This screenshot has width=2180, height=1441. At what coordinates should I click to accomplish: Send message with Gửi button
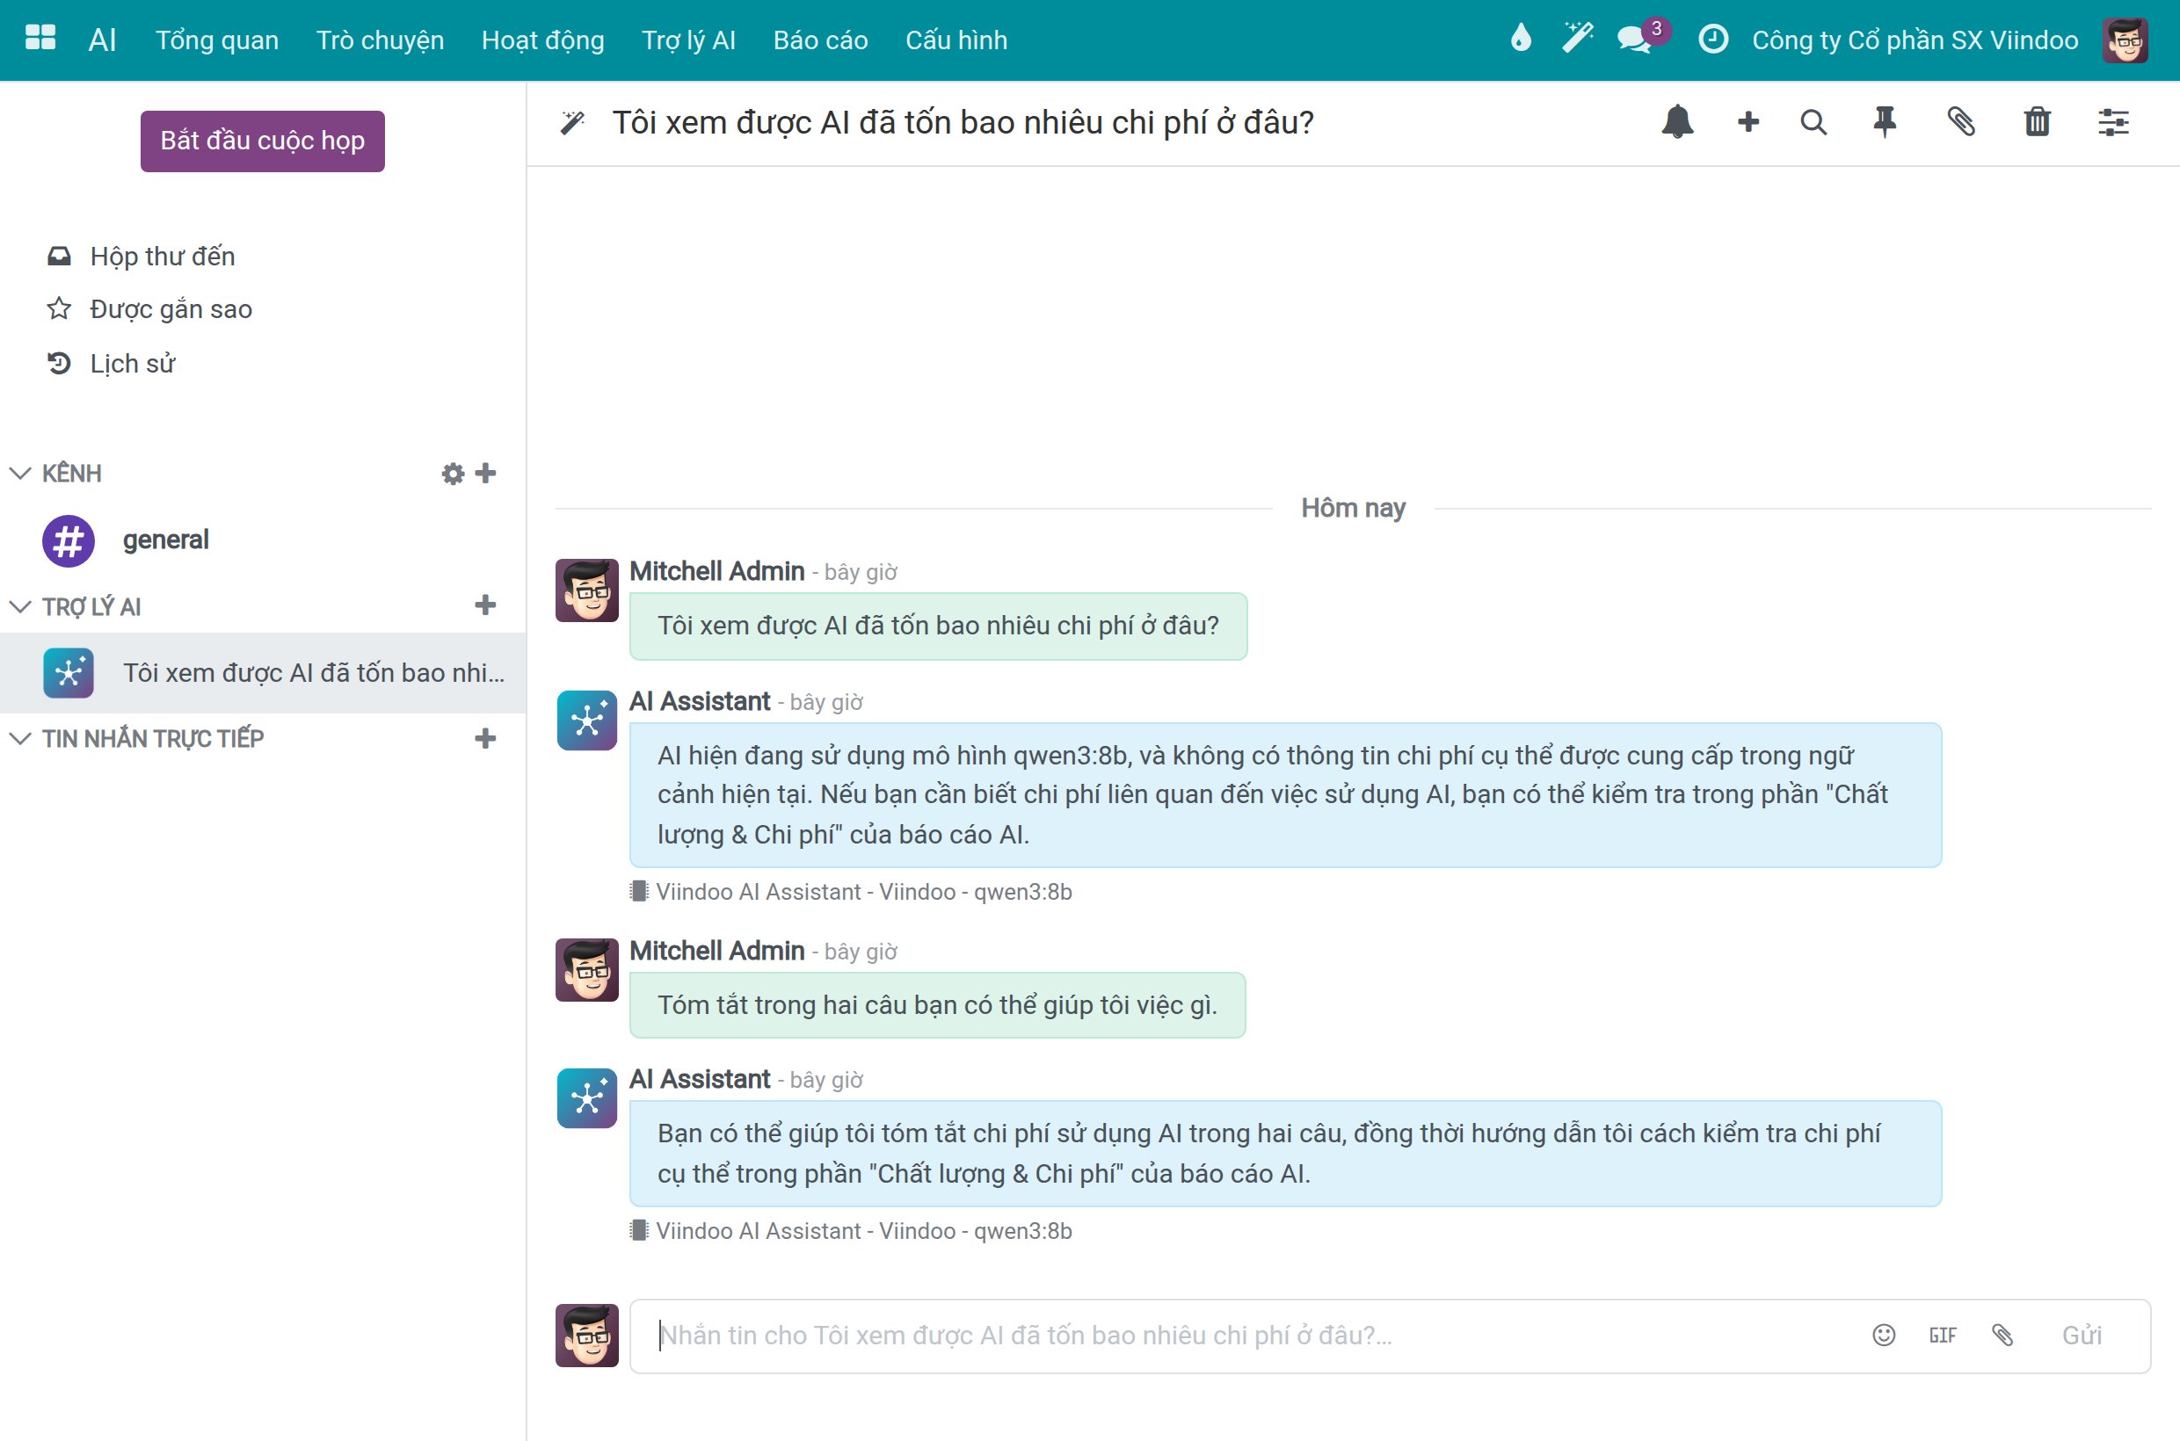(x=2082, y=1335)
